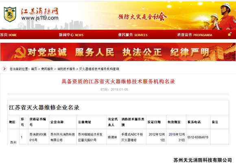
Task: Open 科普宣传 PROPAGANDA menu item
Action: (x=194, y=35)
